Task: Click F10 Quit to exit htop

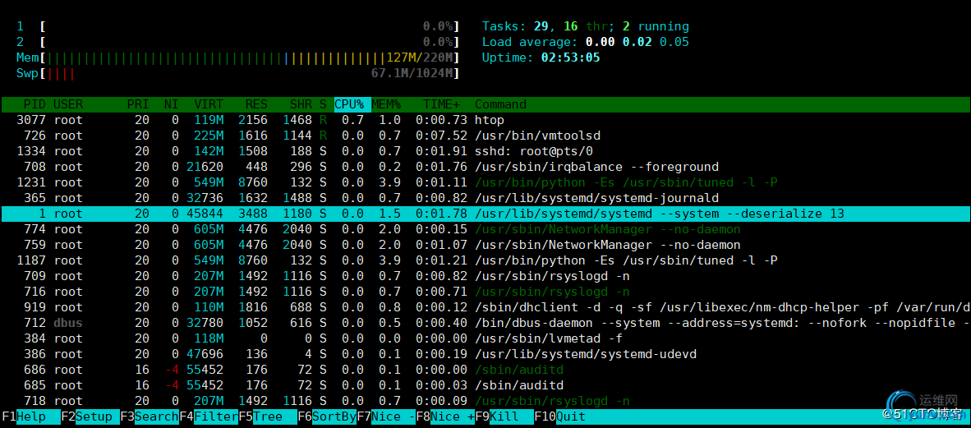Action: pos(559,416)
